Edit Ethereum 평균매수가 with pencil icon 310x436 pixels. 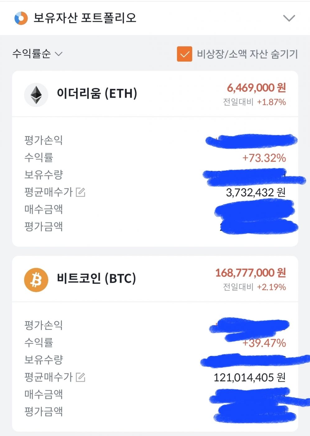point(81,192)
